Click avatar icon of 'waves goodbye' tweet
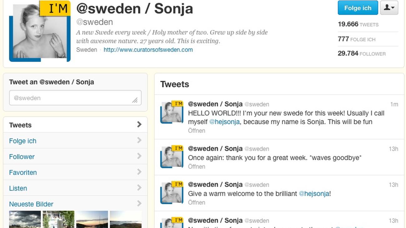Image resolution: width=406 pixels, height=228 pixels. [171, 157]
